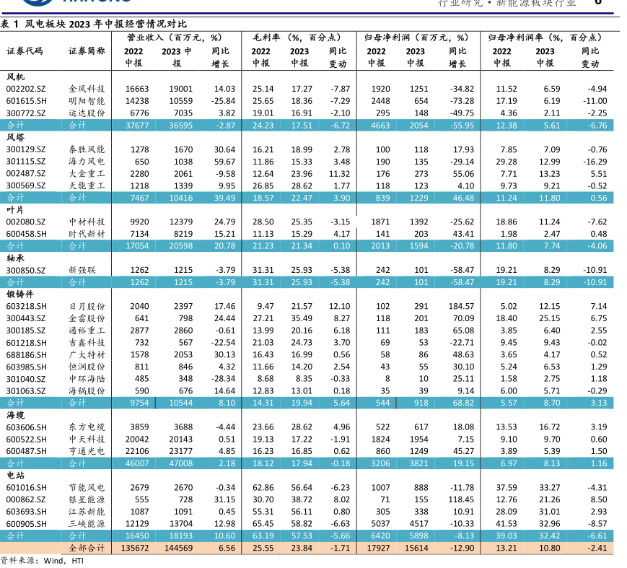Select company name '恒润股份'
Viewport: 627px width, 568px height.
click(x=87, y=367)
